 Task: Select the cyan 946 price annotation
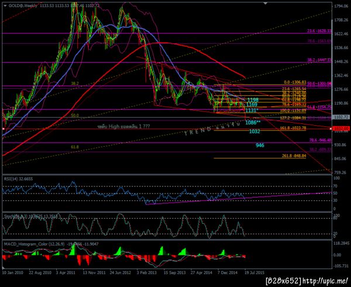260,146
